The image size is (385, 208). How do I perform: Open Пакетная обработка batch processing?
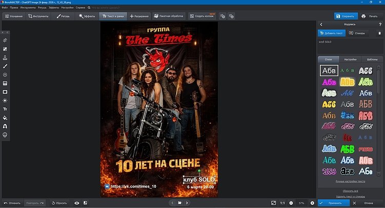coord(169,16)
